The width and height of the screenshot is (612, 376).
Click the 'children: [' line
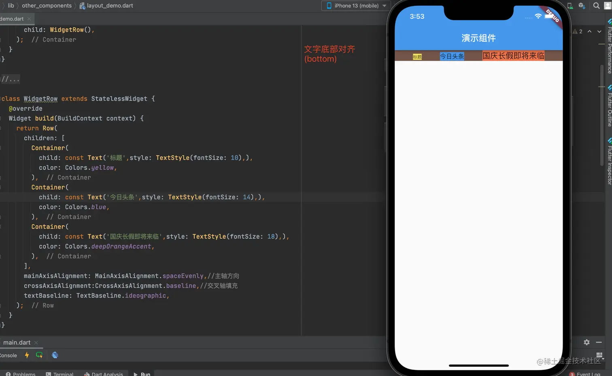click(44, 138)
